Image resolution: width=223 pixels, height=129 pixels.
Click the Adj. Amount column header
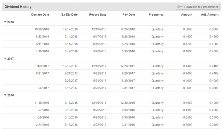(210, 15)
